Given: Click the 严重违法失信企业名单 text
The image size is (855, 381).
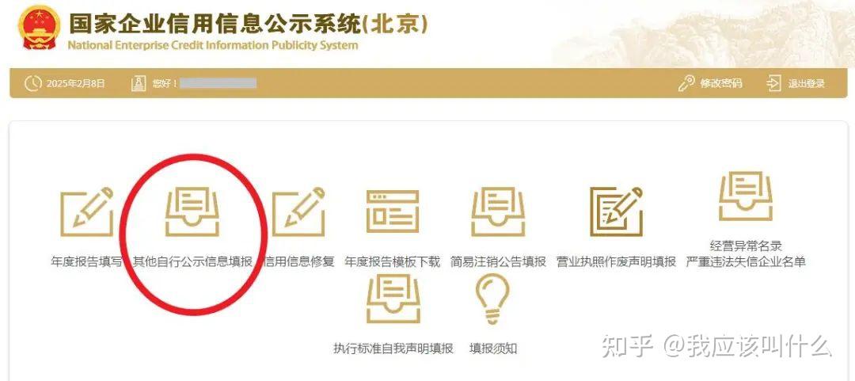Looking at the screenshot, I should pyautogui.click(x=746, y=261).
